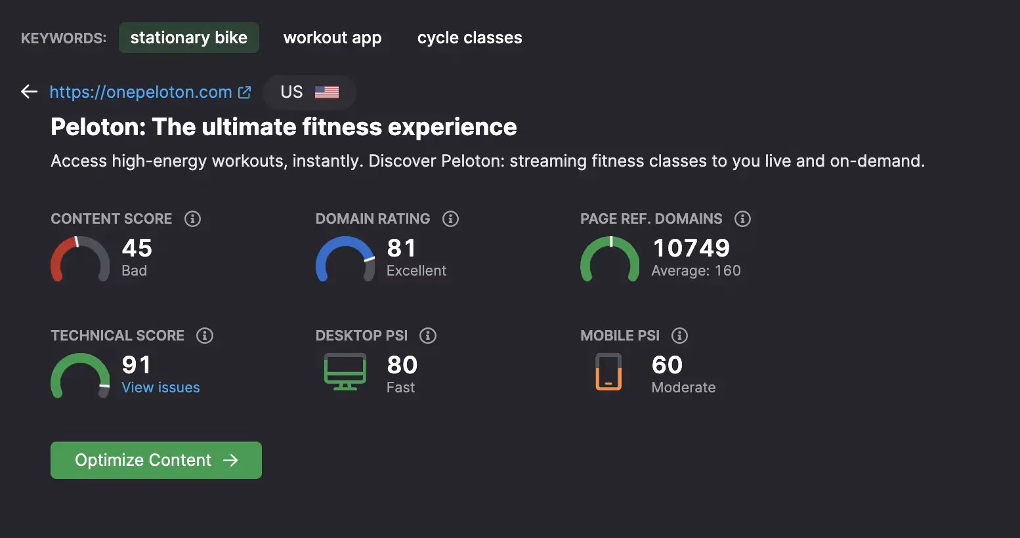Click the US country flag badge
This screenshot has width=1020, height=538.
(x=309, y=93)
